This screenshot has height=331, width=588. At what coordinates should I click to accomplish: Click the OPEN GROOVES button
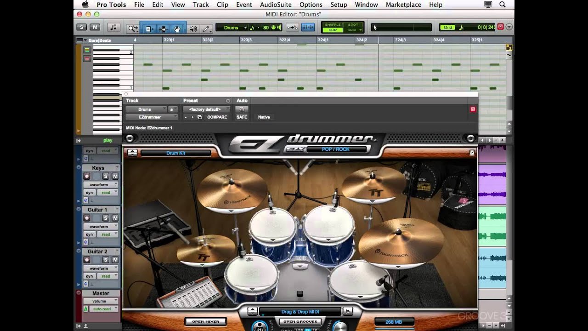(x=300, y=322)
